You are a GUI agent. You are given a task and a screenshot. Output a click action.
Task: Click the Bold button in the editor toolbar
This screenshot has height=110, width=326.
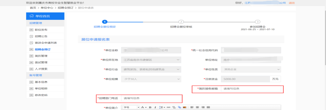coord(150,107)
